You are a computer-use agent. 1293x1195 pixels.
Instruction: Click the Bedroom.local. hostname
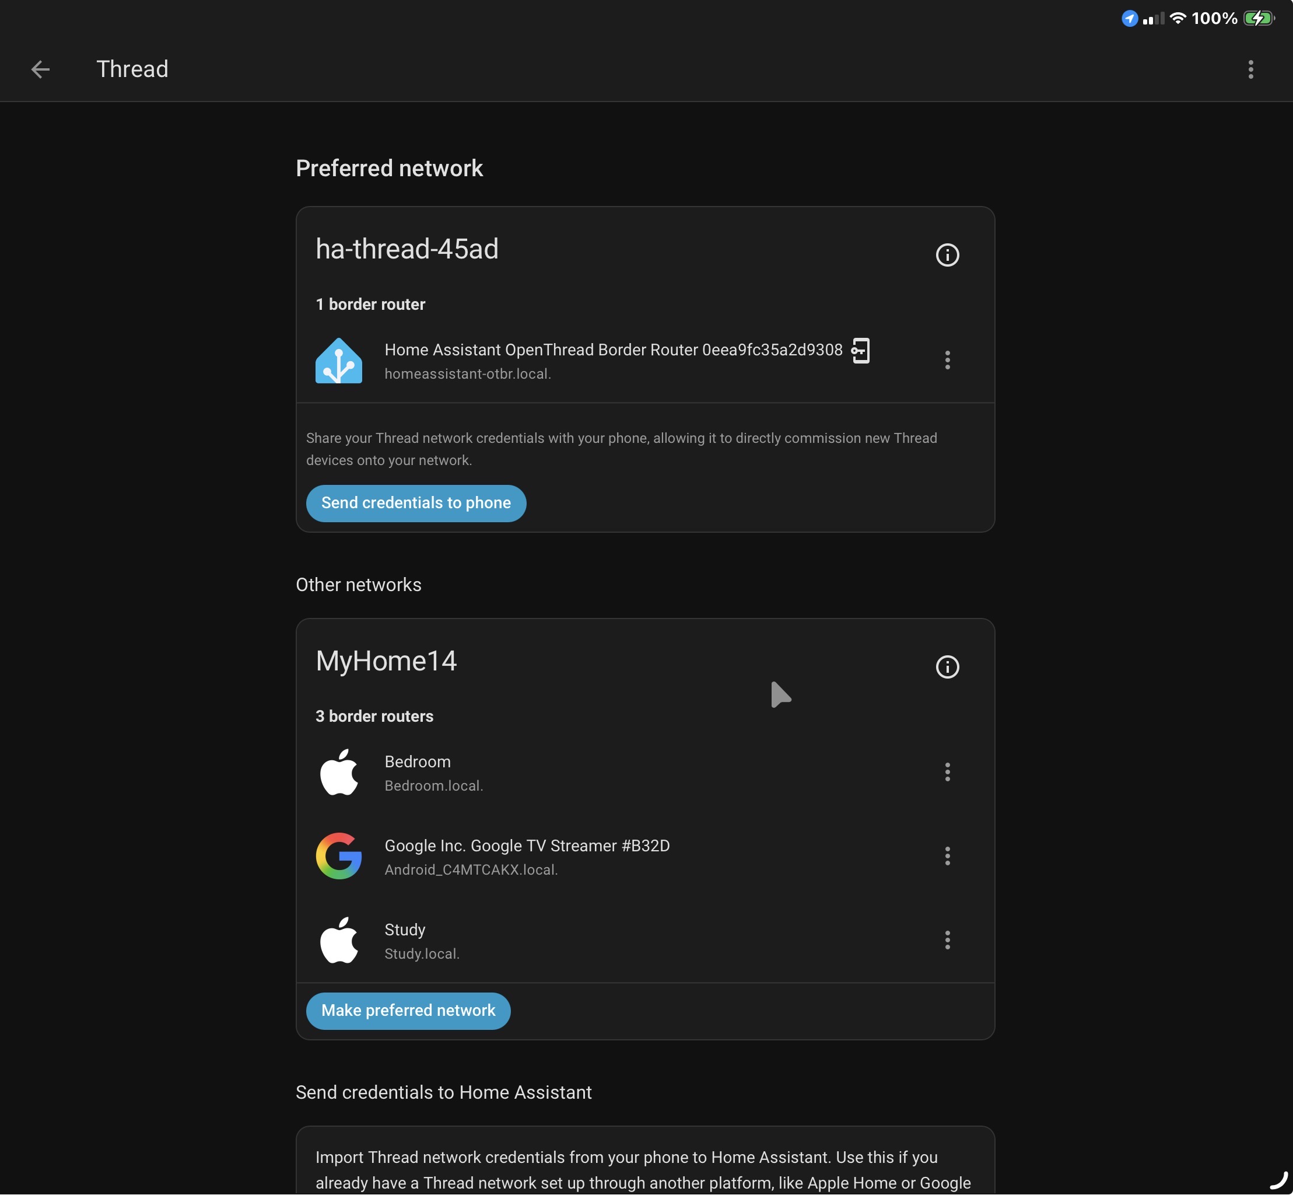point(433,785)
